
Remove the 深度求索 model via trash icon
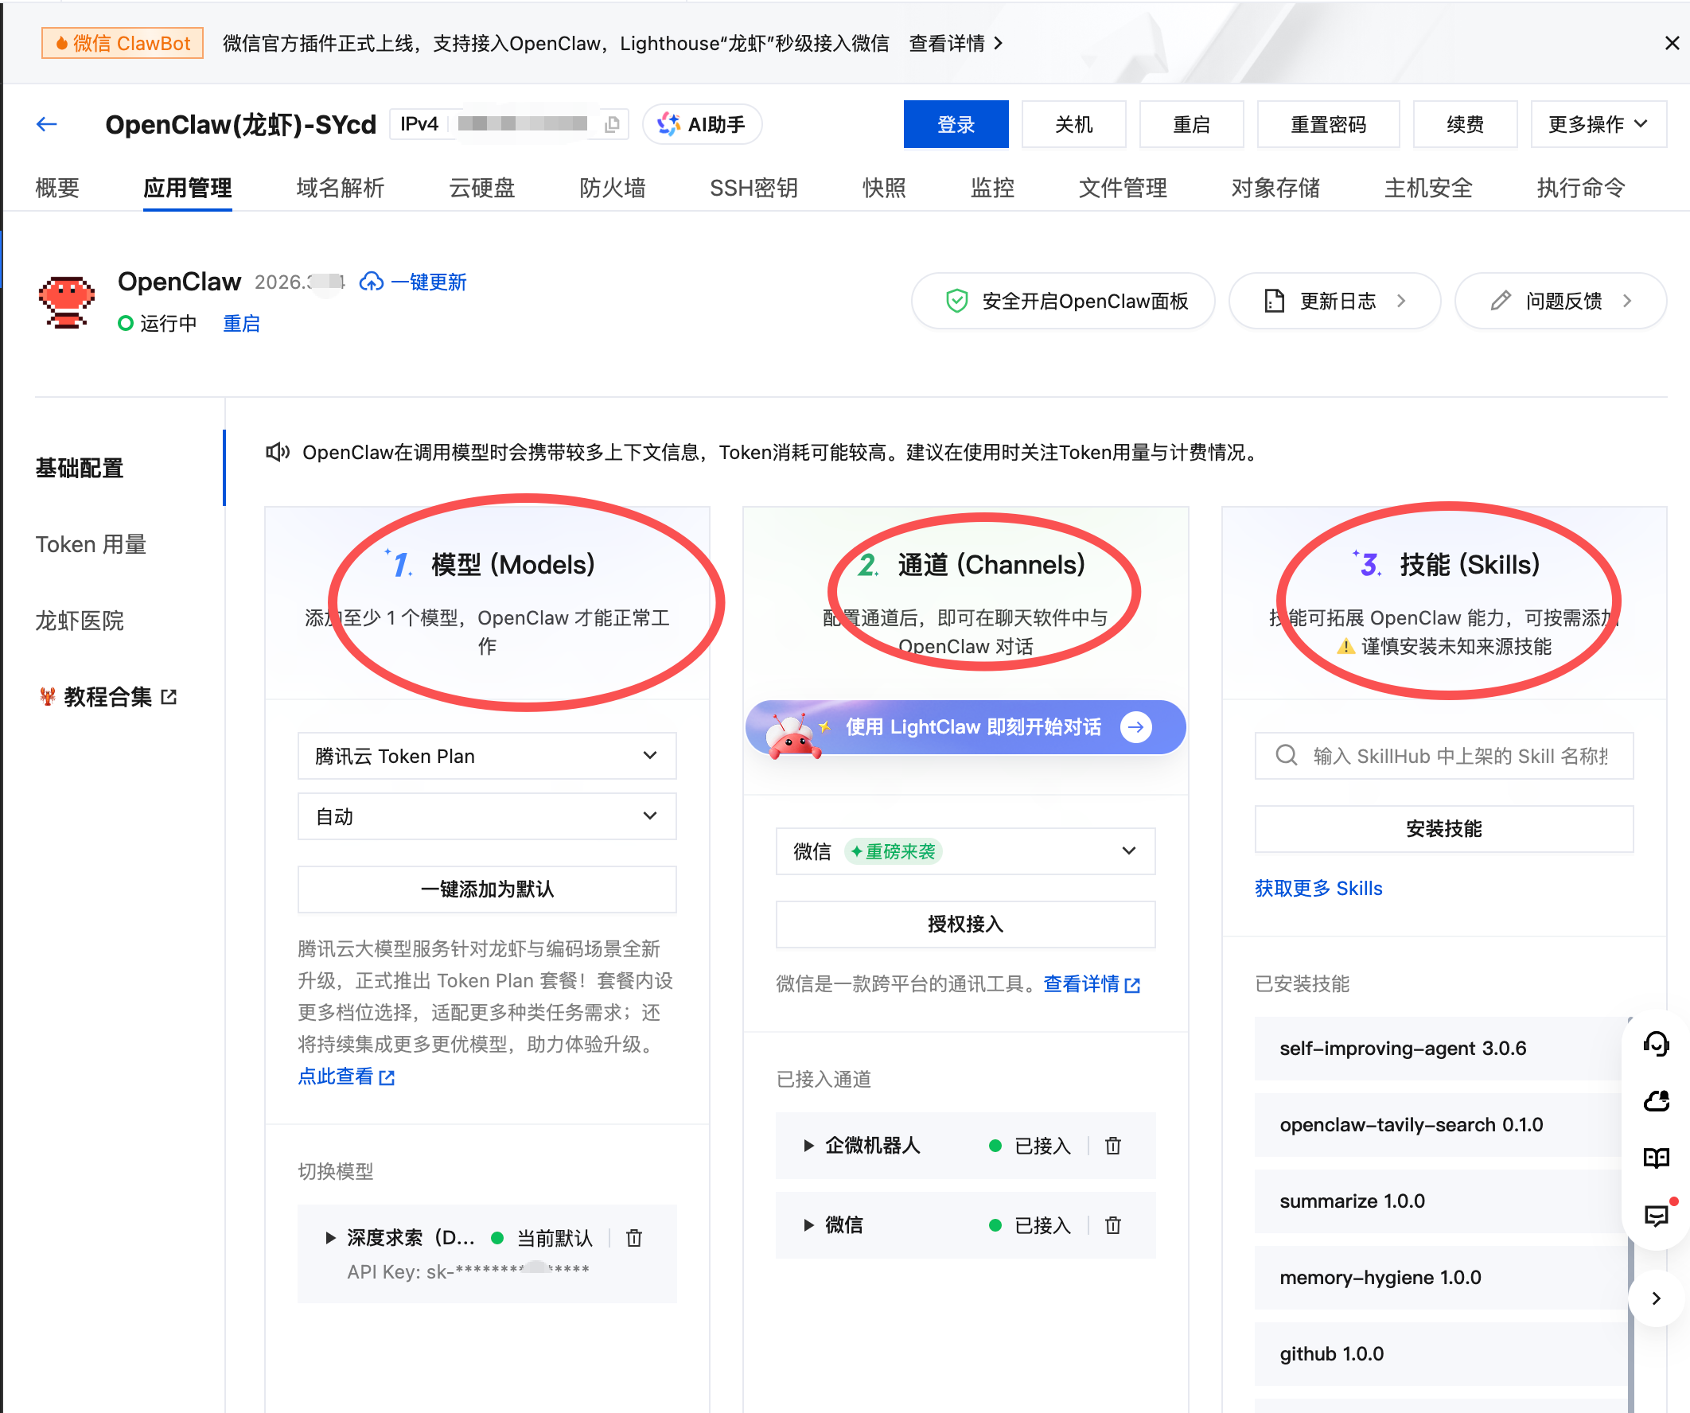[634, 1239]
